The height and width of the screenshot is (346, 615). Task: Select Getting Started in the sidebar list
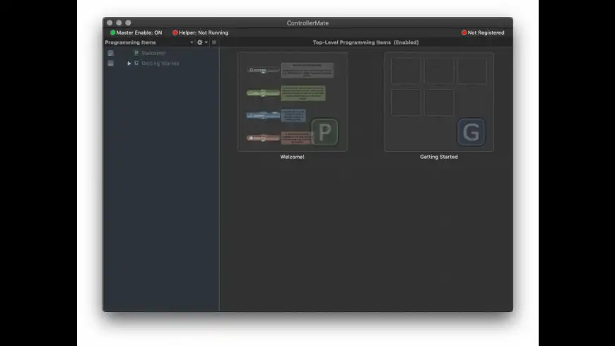pyautogui.click(x=160, y=63)
